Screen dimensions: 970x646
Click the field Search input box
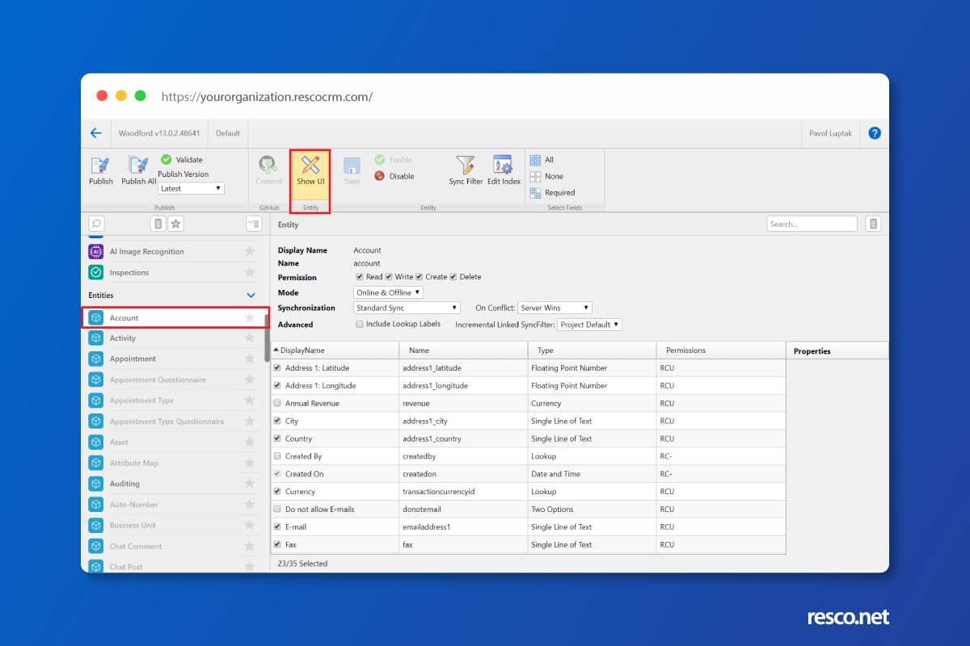tap(812, 224)
